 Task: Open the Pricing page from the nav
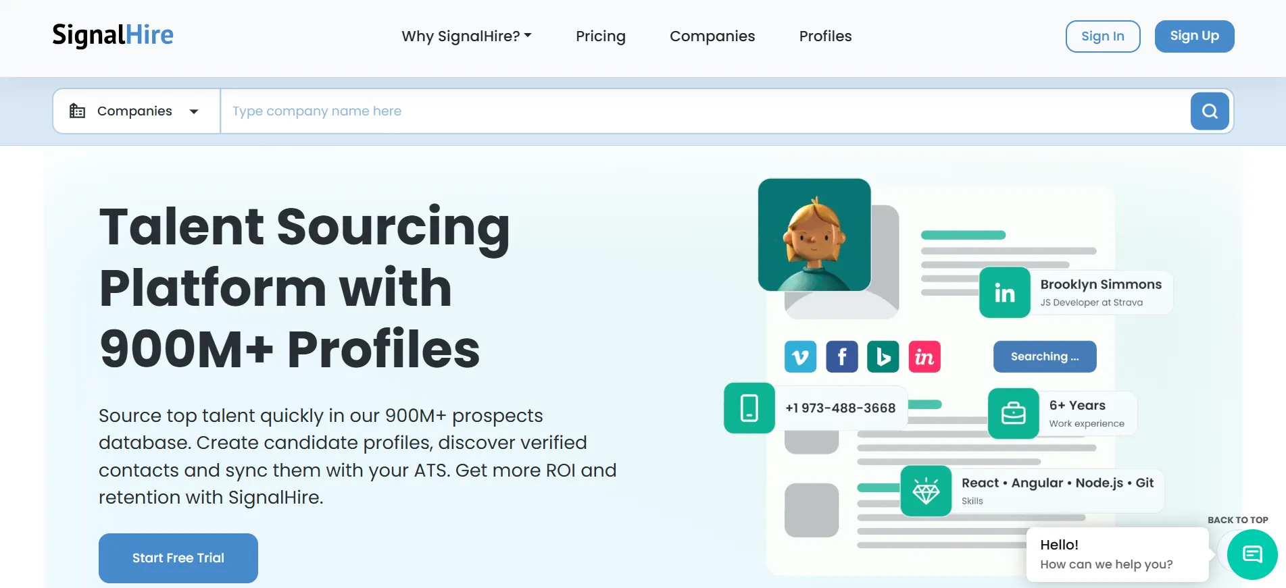click(601, 36)
